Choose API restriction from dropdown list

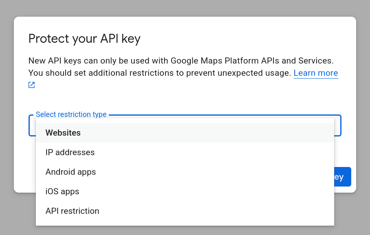72,211
